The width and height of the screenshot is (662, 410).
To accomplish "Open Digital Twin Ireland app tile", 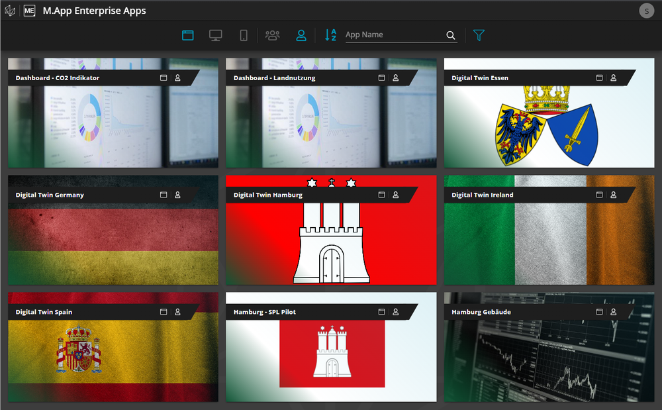I will [549, 230].
